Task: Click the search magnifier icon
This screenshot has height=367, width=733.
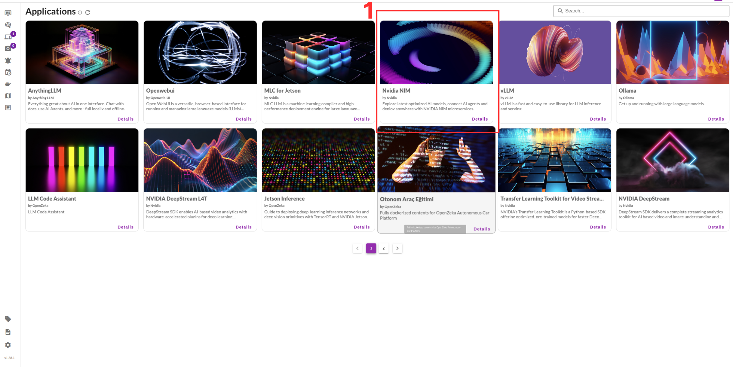Action: 560,11
